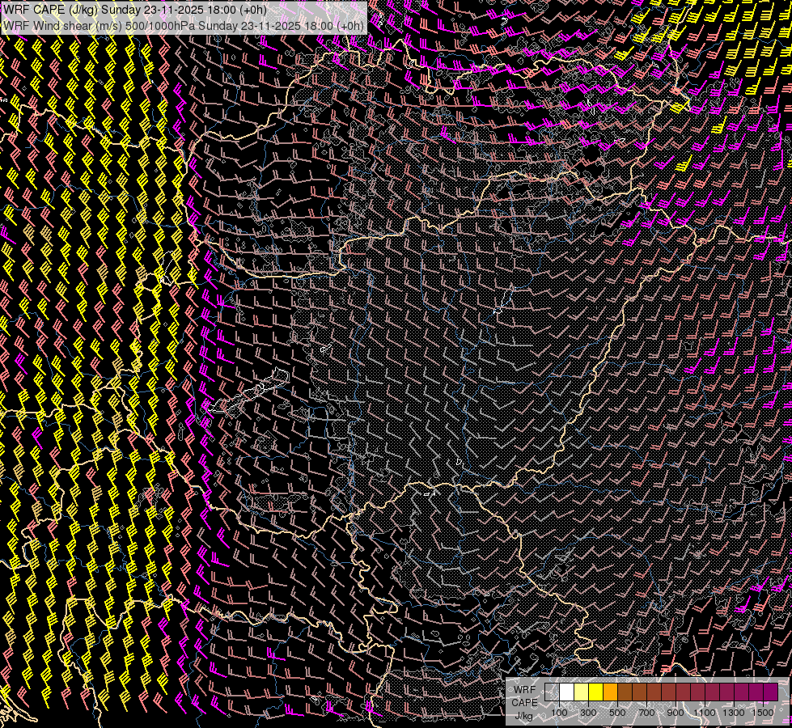Click the 100 label on the legend scale
The image size is (792, 728).
tap(559, 713)
